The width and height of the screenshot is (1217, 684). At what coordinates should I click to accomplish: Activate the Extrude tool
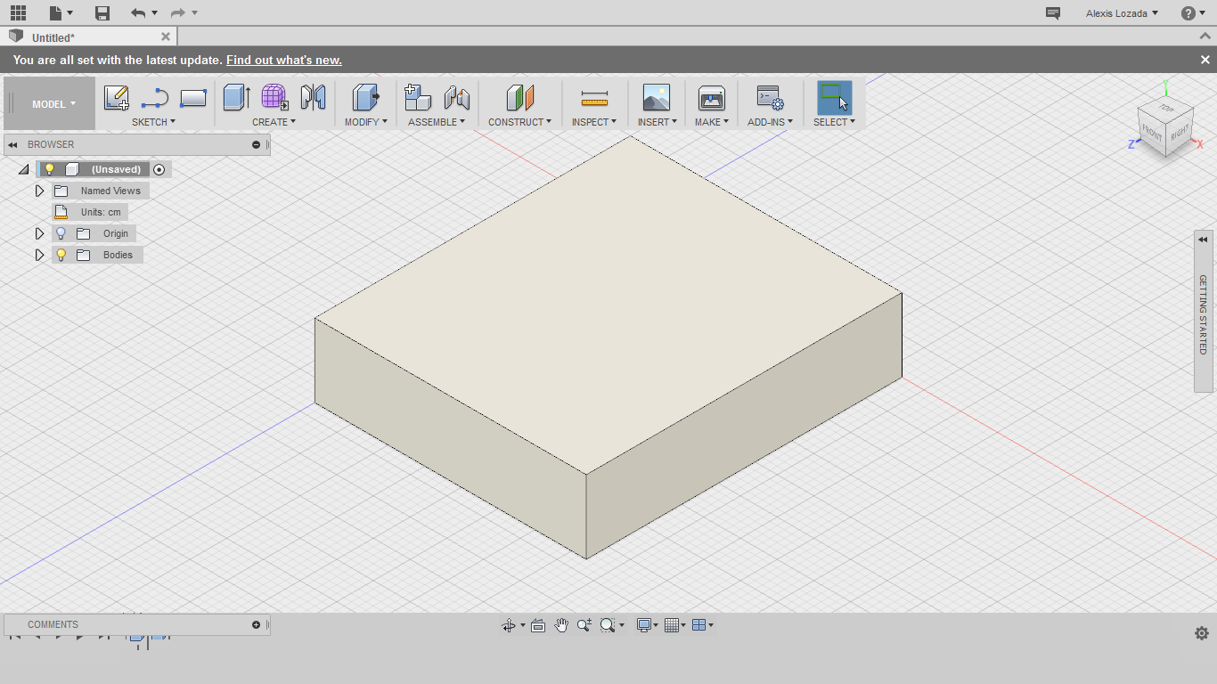coord(237,97)
